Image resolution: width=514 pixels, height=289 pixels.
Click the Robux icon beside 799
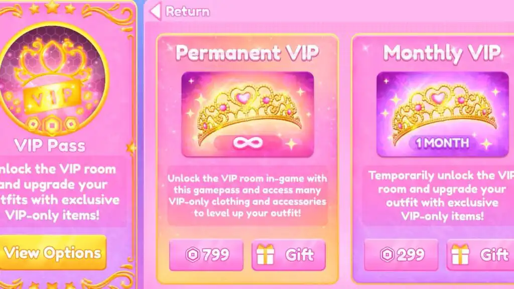[x=193, y=255]
